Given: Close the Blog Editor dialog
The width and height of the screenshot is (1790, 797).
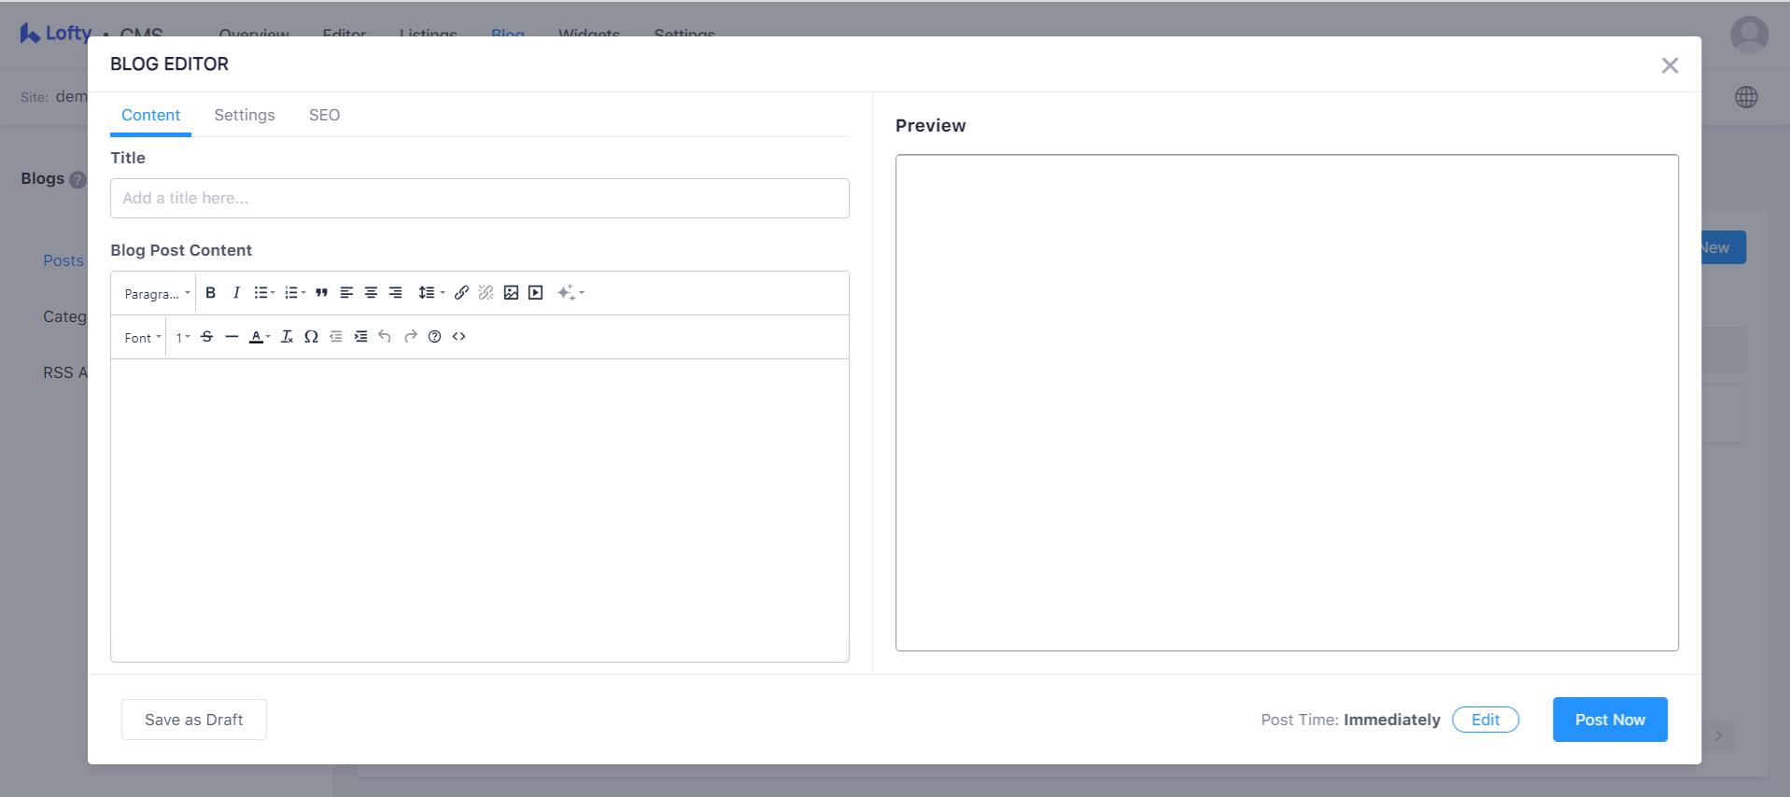Looking at the screenshot, I should coord(1670,65).
